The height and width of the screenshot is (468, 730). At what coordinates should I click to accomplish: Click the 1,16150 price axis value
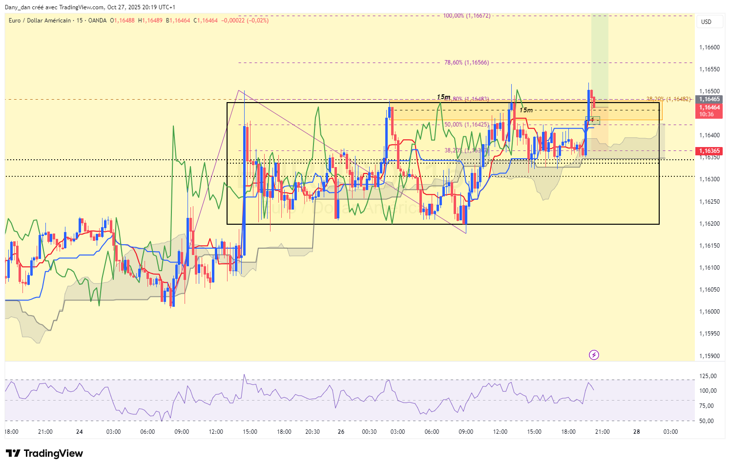pyautogui.click(x=709, y=246)
